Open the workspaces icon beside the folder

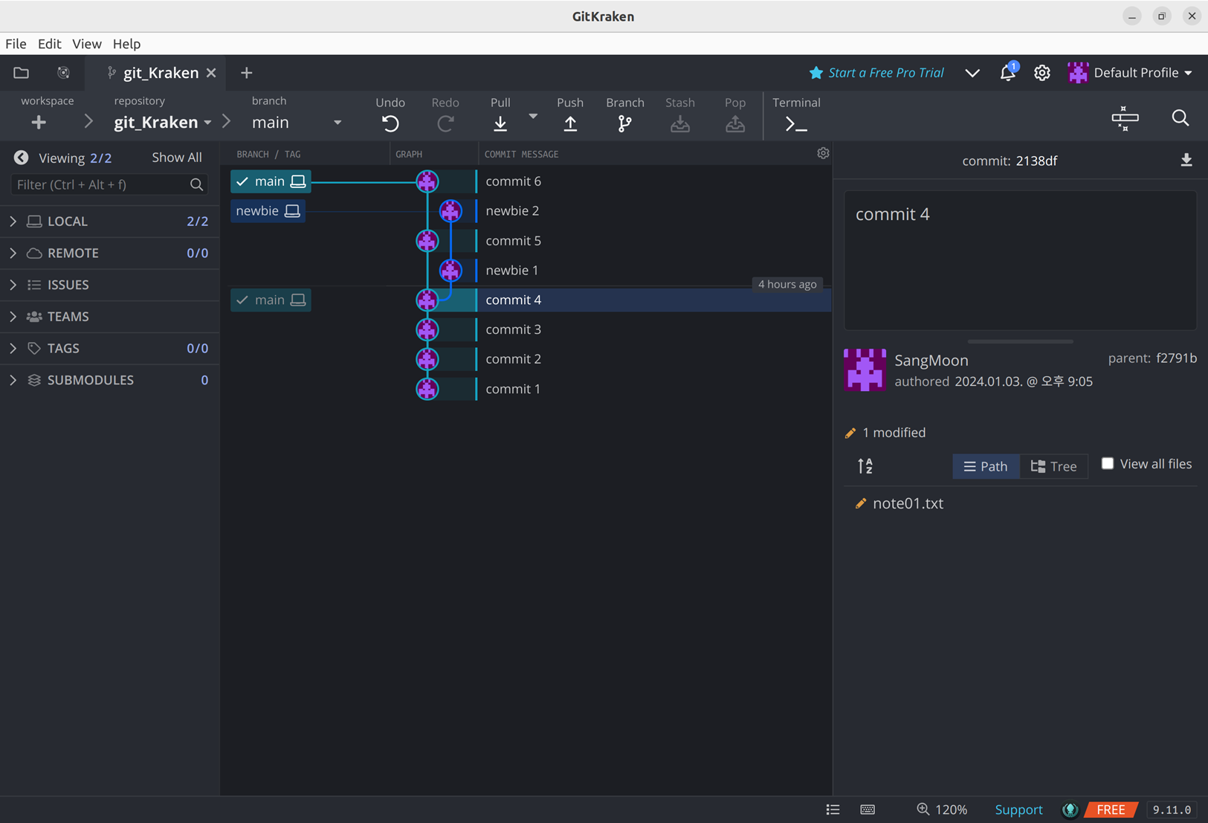pyautogui.click(x=63, y=73)
